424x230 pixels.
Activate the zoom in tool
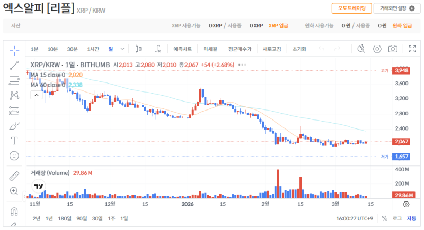[14, 191]
